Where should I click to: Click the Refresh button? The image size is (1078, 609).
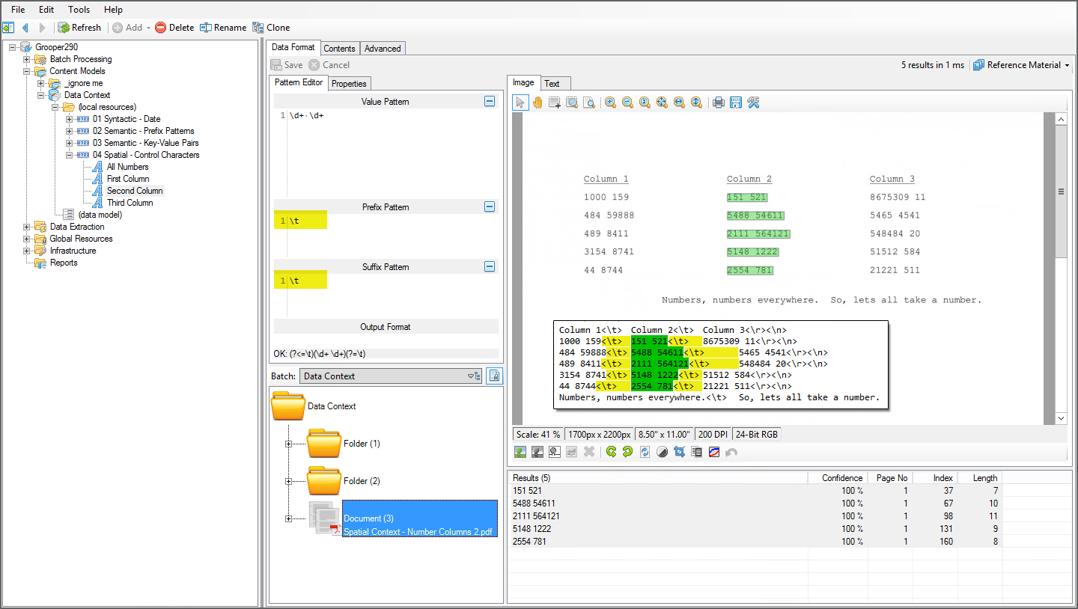tap(79, 28)
